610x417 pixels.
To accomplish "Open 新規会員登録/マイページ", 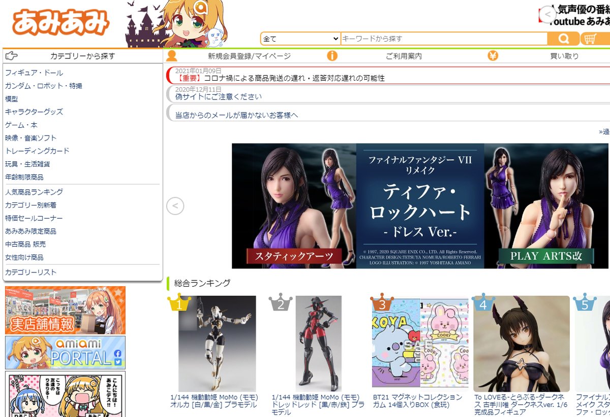I will click(x=249, y=56).
